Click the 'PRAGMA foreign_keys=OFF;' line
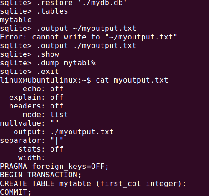 (x=54, y=167)
